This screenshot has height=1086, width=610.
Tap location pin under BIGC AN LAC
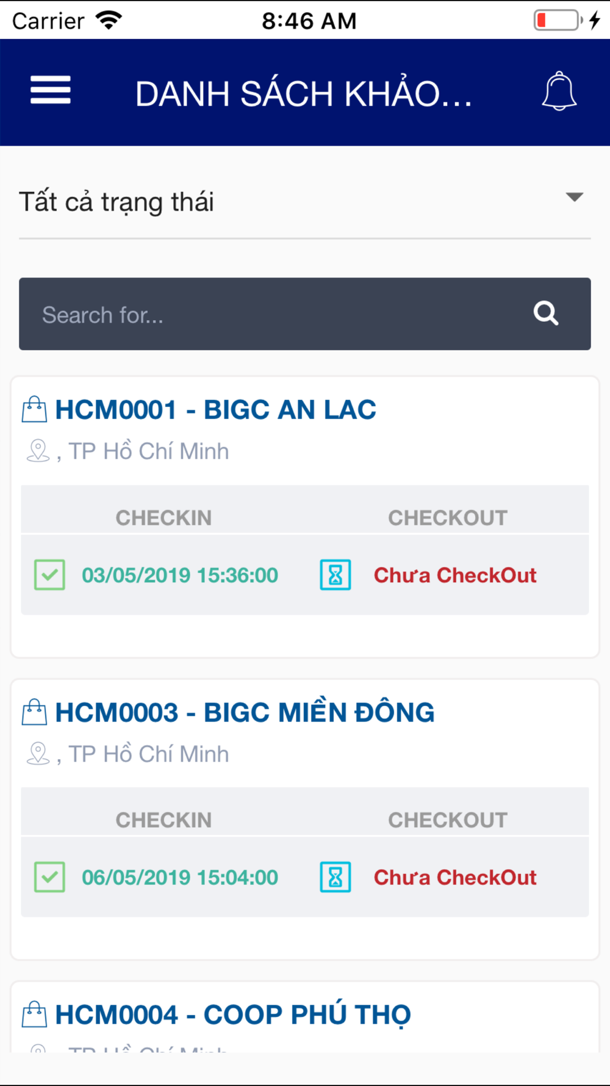[38, 451]
